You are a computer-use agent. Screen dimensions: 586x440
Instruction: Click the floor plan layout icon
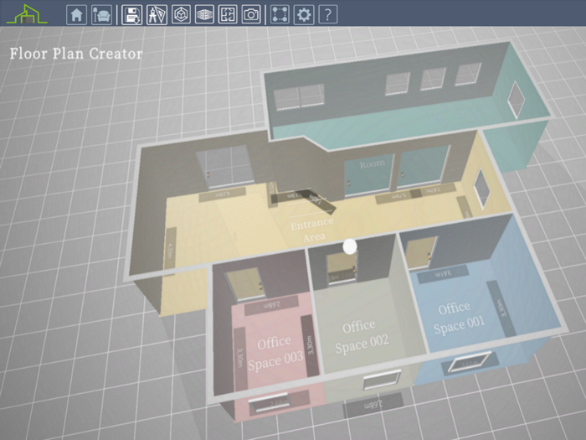[x=228, y=15]
